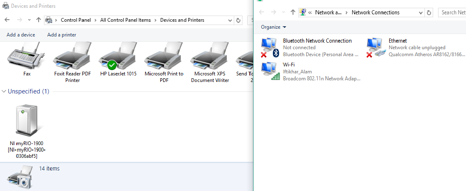
Task: Select the HP LaserJet 1015 printer
Action: click(118, 55)
